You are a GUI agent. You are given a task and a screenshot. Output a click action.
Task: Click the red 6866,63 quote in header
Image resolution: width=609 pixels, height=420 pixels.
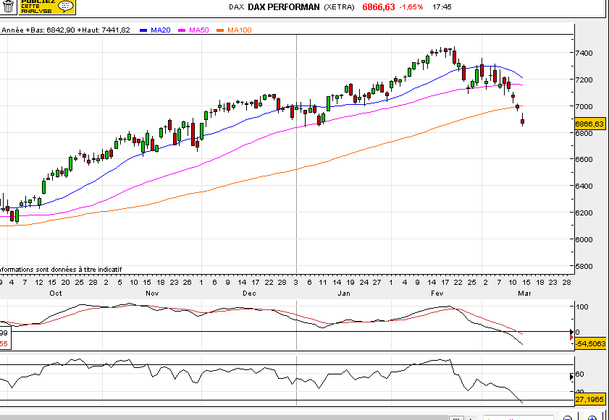coord(379,7)
